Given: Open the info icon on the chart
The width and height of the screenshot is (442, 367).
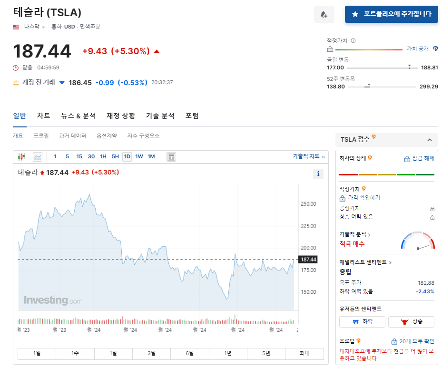Looking at the screenshot, I should (318, 174).
